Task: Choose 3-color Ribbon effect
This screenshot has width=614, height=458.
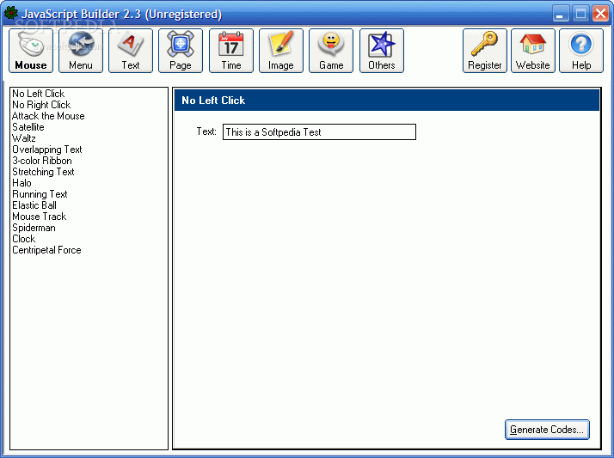Action: [42, 161]
